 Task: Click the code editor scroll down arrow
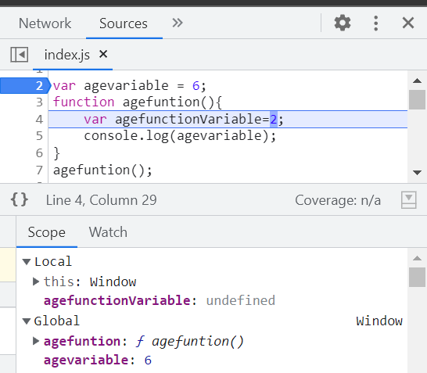tap(417, 172)
